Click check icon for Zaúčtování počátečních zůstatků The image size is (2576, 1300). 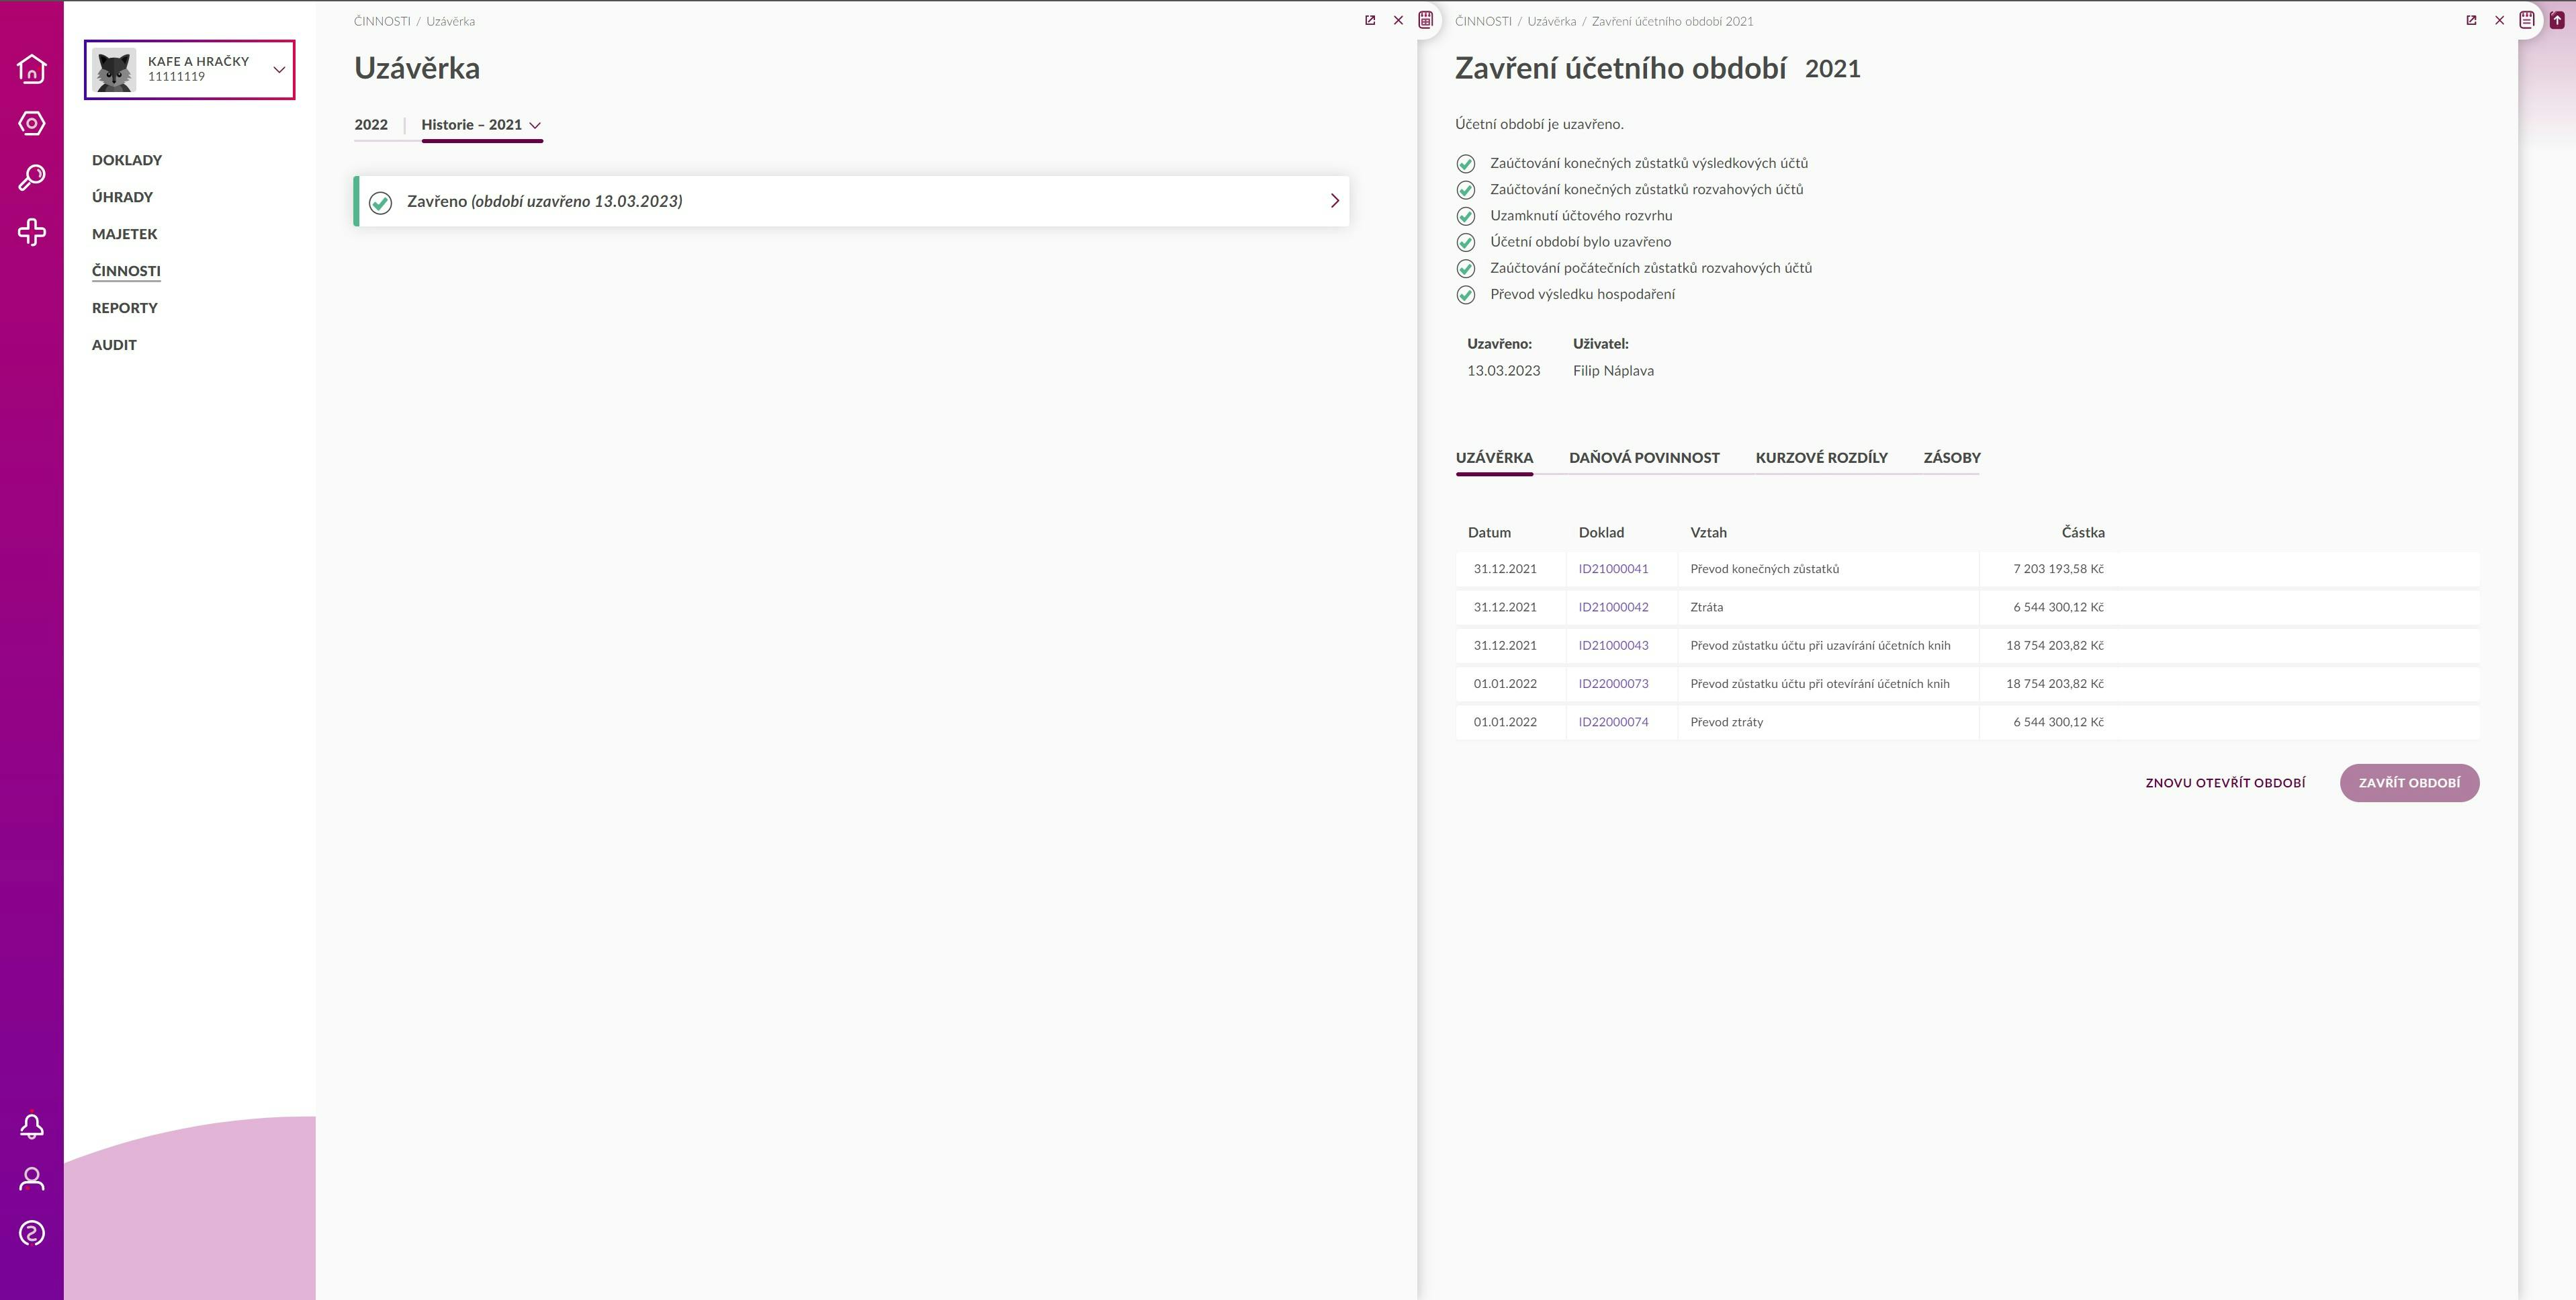pyautogui.click(x=1466, y=268)
